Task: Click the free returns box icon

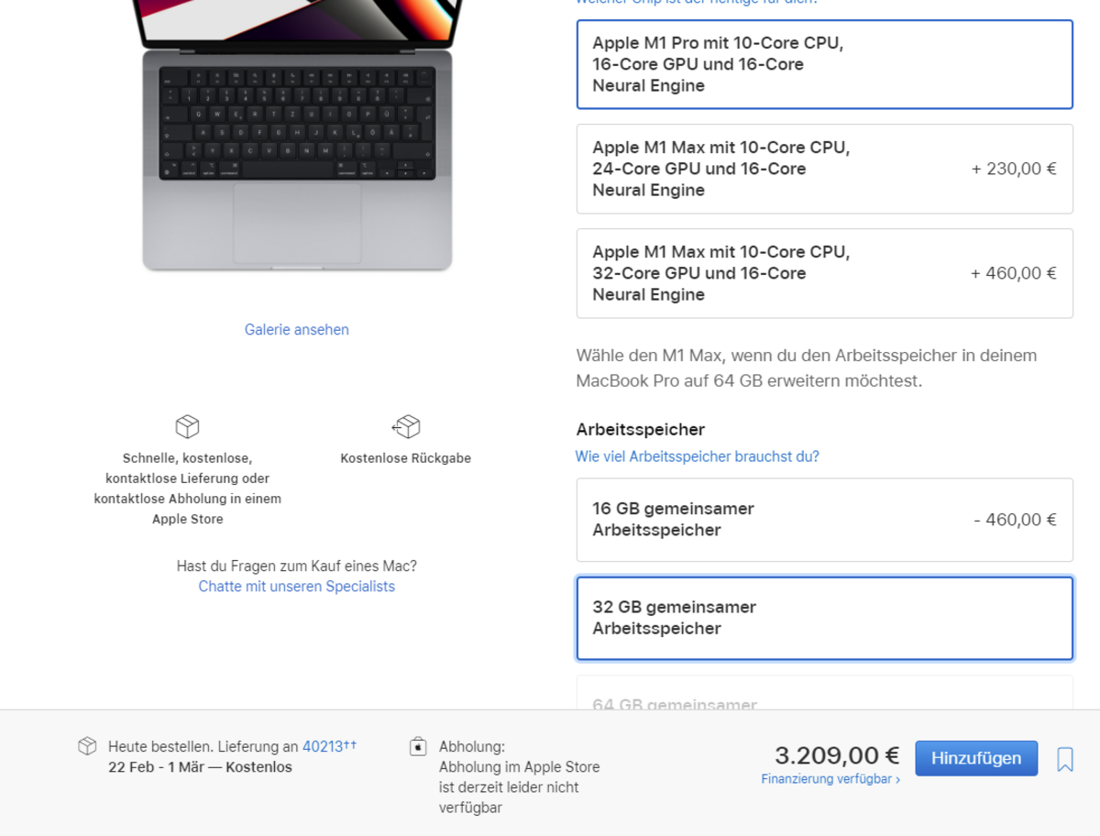Action: click(x=405, y=426)
